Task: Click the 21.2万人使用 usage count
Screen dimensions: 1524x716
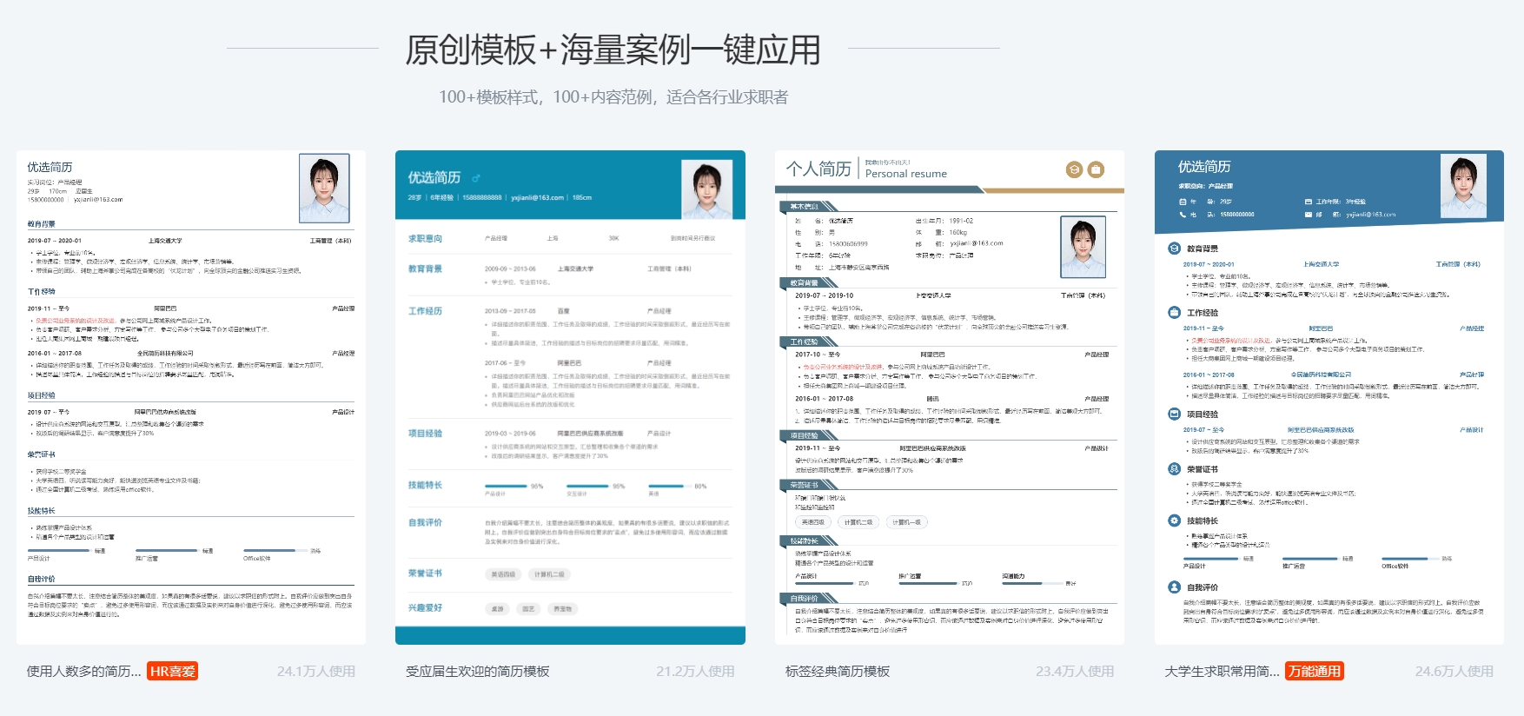Action: [x=695, y=672]
